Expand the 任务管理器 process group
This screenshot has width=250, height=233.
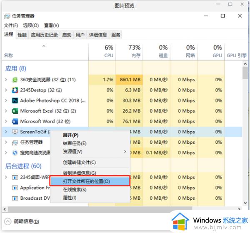(x=6, y=142)
